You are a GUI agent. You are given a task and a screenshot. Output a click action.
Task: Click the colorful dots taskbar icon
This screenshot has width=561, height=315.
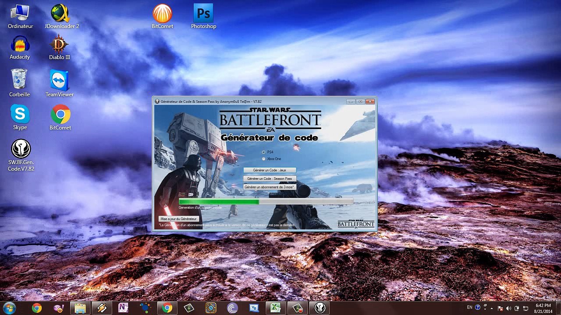145,308
